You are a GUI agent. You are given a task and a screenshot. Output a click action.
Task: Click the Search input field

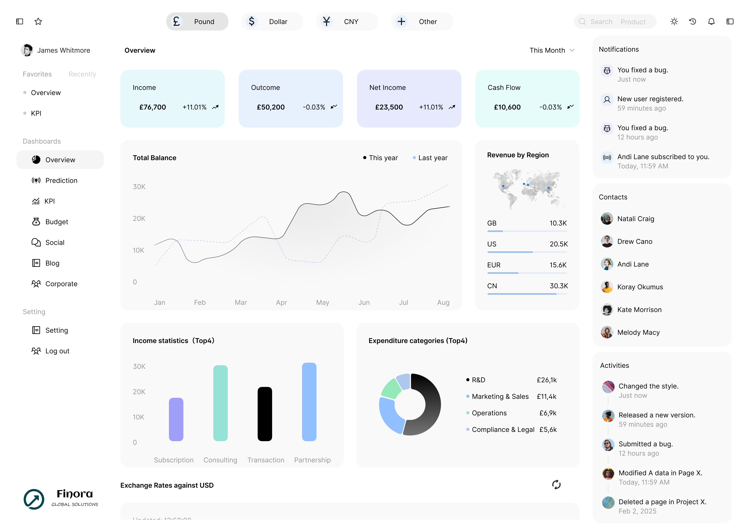click(615, 21)
